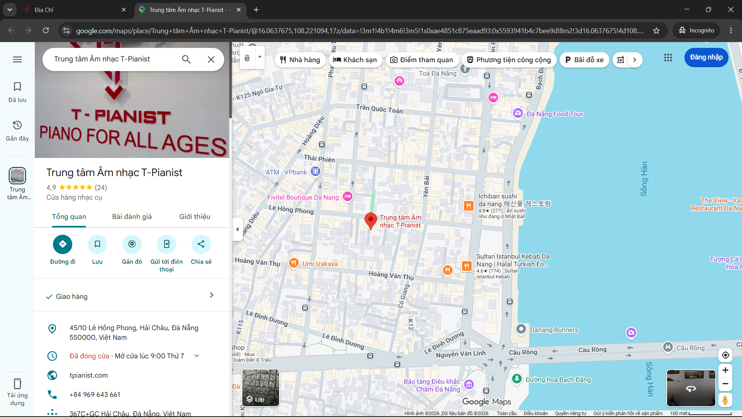This screenshot has width=742, height=417.
Task: Reload the page
Action: (46, 31)
